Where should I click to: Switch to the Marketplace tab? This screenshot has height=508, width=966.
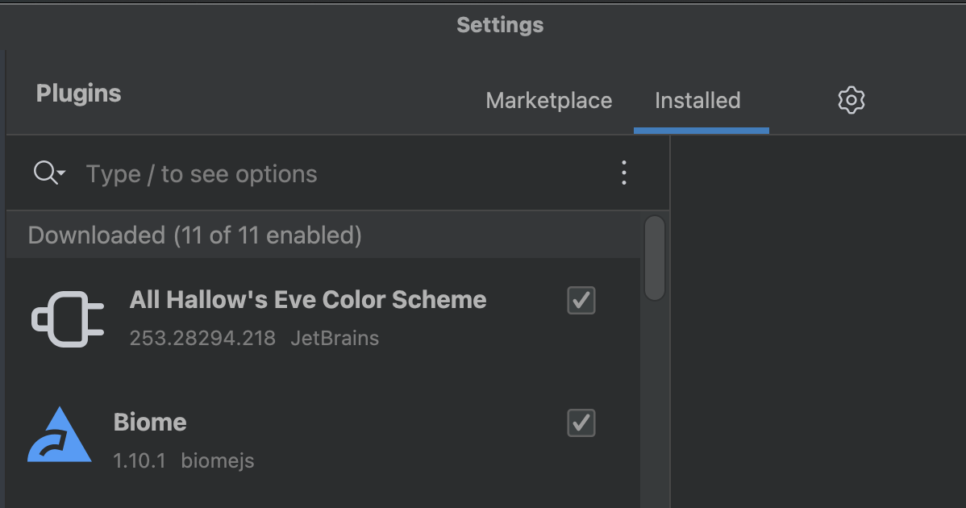tap(548, 100)
